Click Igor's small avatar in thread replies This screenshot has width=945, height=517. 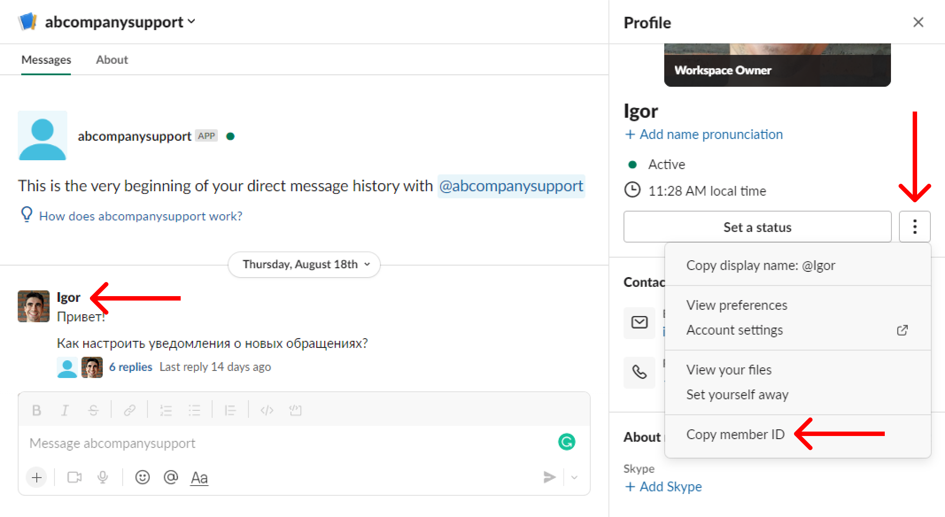(92, 367)
